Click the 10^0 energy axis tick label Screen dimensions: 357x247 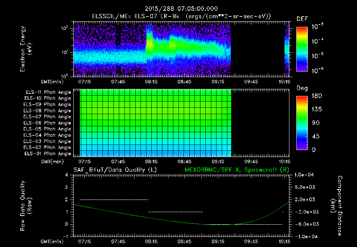click(64, 76)
